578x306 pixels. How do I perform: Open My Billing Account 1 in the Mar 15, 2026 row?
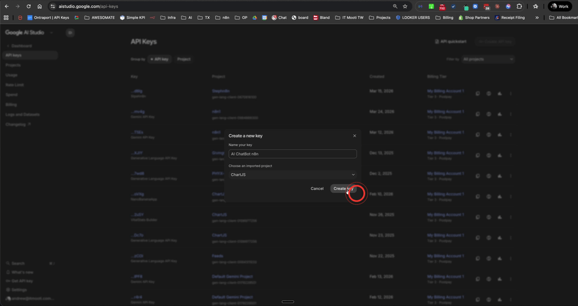click(446, 91)
